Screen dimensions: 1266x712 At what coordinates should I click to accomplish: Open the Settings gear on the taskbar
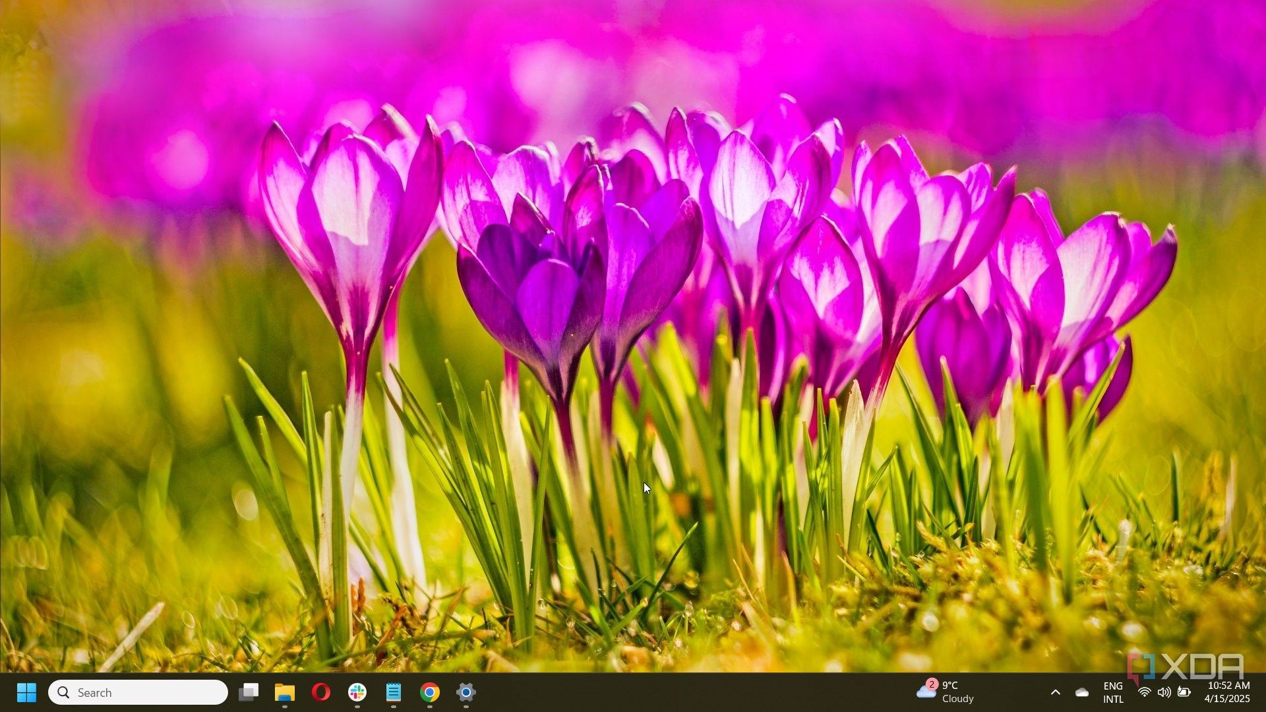pyautogui.click(x=466, y=692)
